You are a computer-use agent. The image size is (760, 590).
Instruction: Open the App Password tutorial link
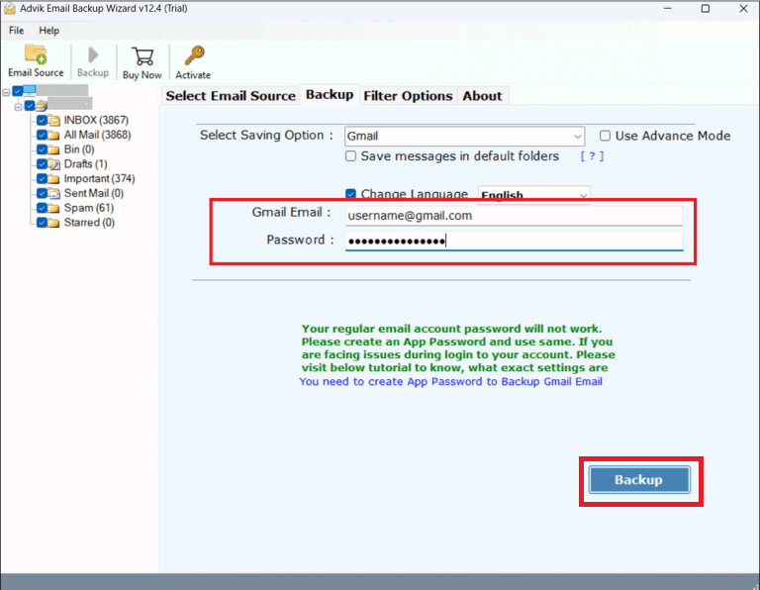(451, 381)
